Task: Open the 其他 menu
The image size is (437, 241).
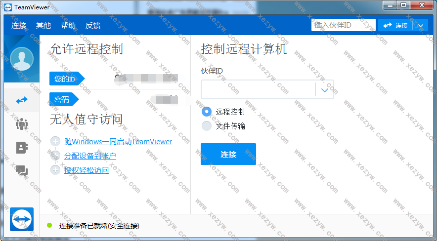Action: coord(44,26)
